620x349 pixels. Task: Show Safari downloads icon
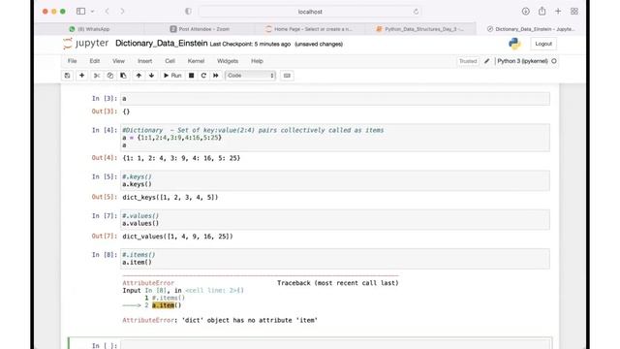[x=525, y=11]
